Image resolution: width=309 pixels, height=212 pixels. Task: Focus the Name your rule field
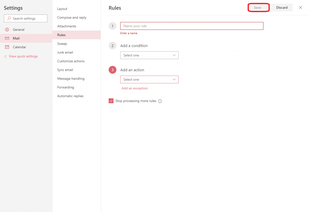pyautogui.click(x=192, y=26)
